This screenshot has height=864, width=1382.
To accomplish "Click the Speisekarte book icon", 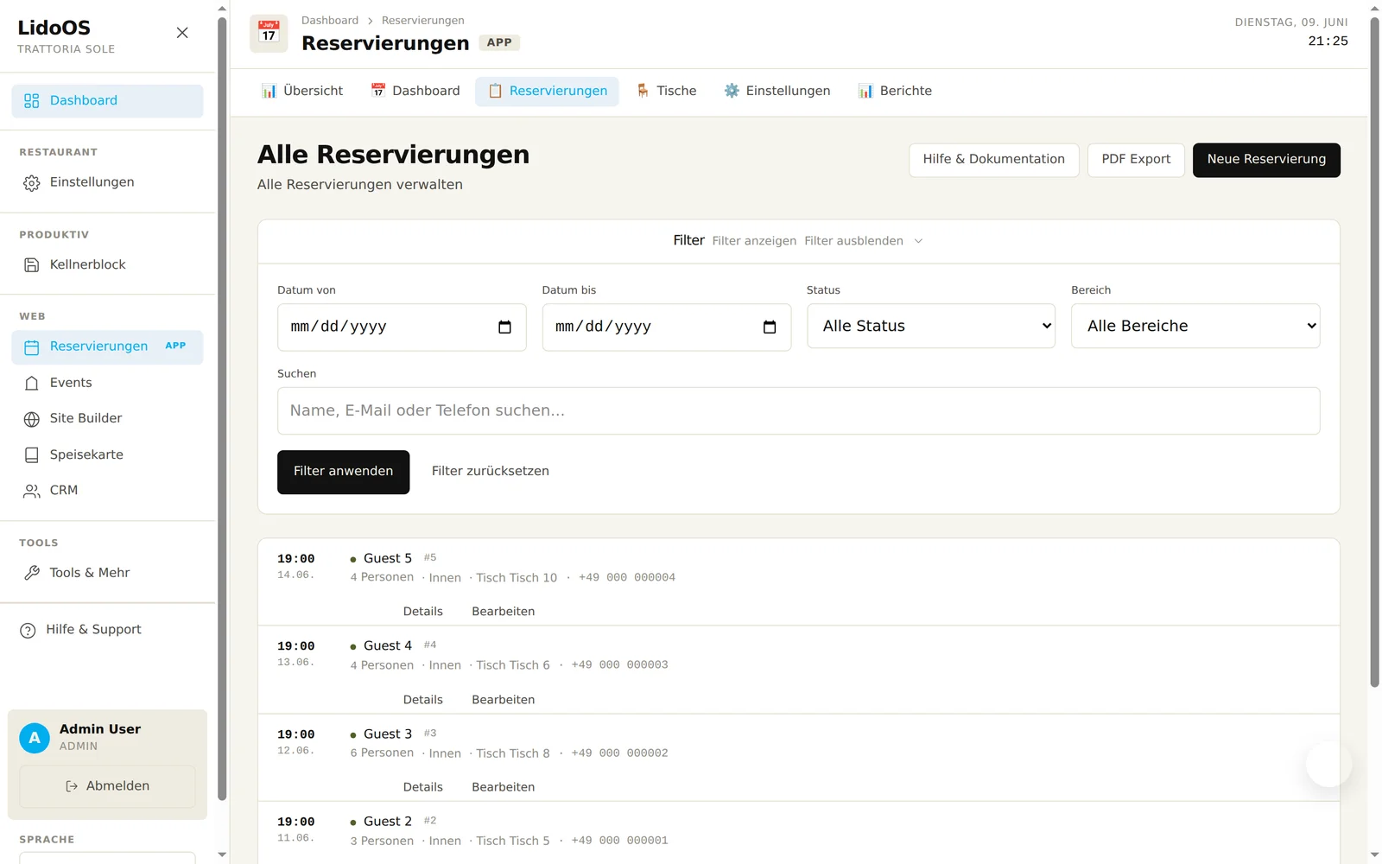I will click(x=32, y=455).
